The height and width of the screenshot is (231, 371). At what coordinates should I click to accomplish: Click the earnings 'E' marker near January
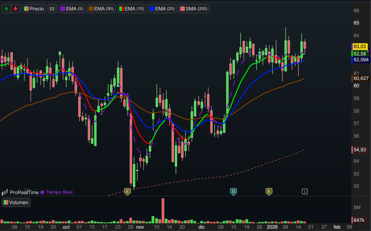click(269, 191)
